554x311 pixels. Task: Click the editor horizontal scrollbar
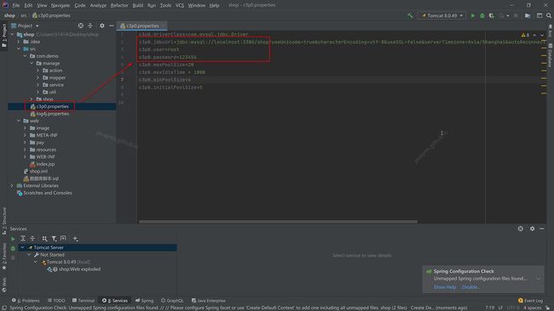(x=278, y=222)
